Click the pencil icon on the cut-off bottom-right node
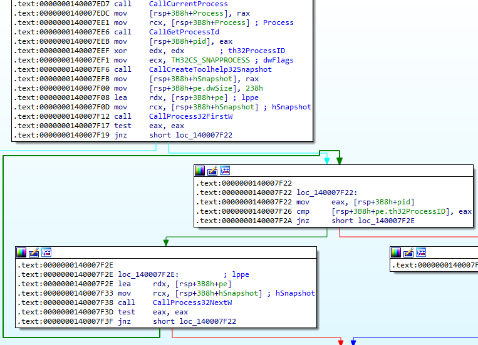Viewport: 478px width, 345px height. coord(408,252)
